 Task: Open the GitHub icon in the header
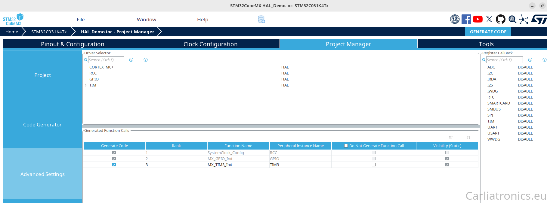[501, 19]
